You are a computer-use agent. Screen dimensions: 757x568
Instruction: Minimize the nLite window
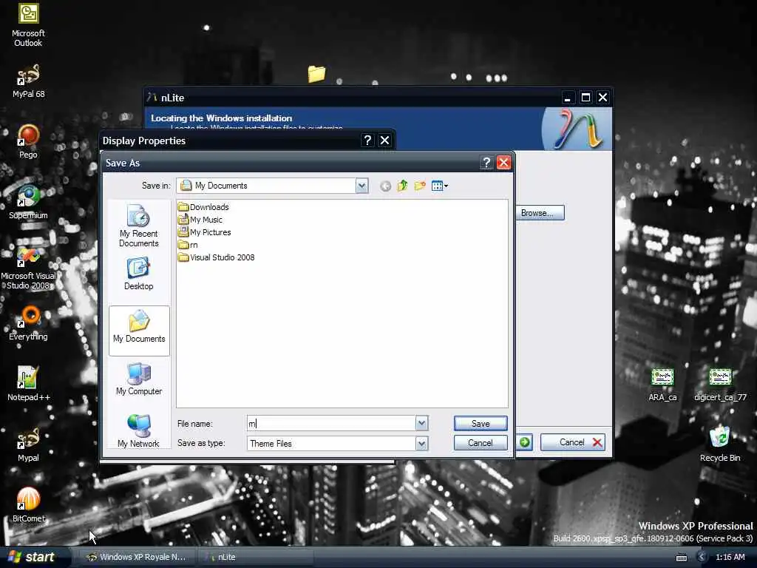(568, 98)
